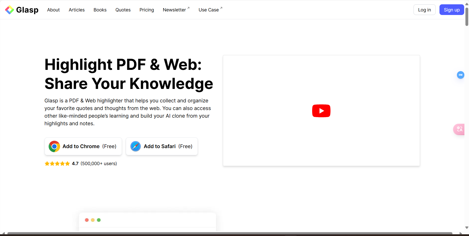The width and height of the screenshot is (469, 236).
Task: Click the Safari compass icon
Action: 135,146
